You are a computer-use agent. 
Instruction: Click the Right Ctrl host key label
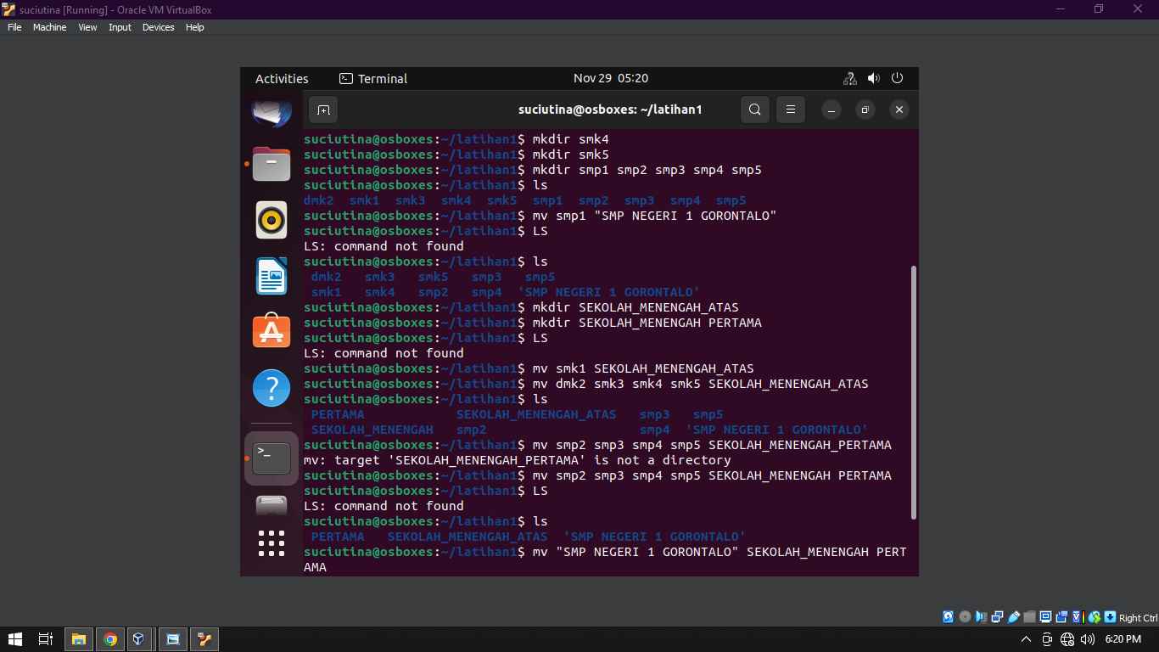point(1138,618)
